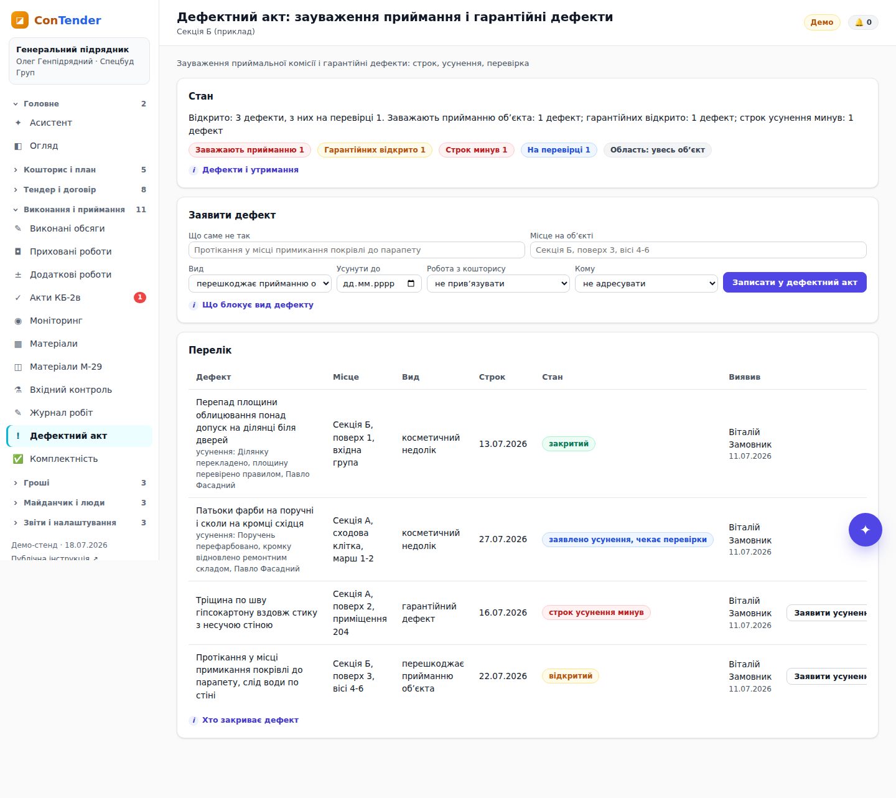This screenshot has height=798, width=896.
Task: Expand Звіти і налаштування group
Action: click(79, 522)
